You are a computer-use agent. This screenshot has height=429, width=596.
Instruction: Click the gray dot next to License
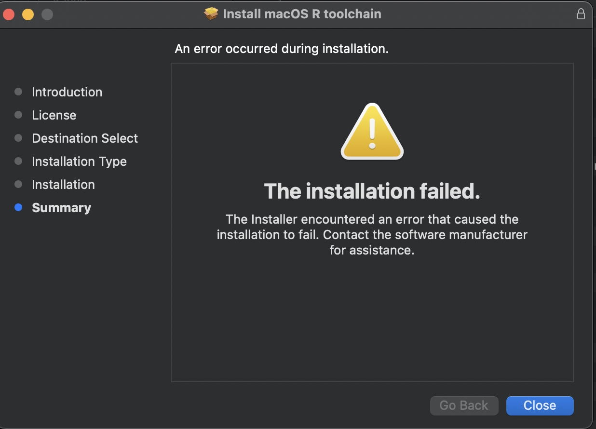[x=18, y=115]
